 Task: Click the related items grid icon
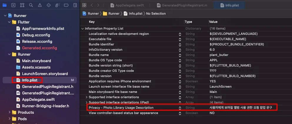(x=84, y=5)
